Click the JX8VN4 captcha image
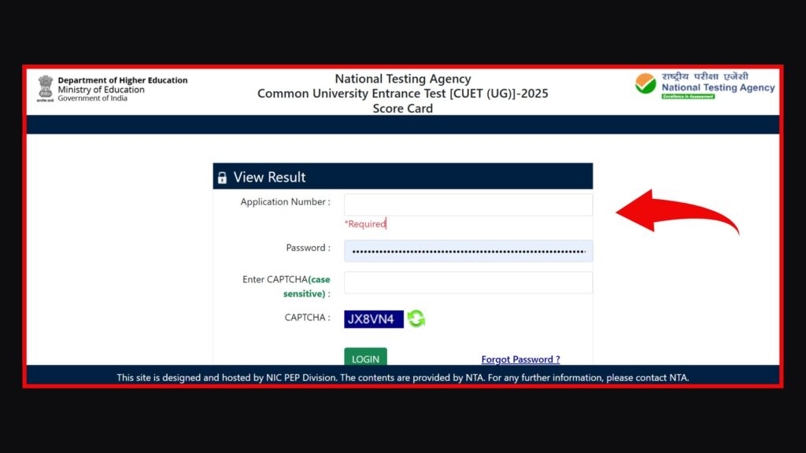 [374, 319]
